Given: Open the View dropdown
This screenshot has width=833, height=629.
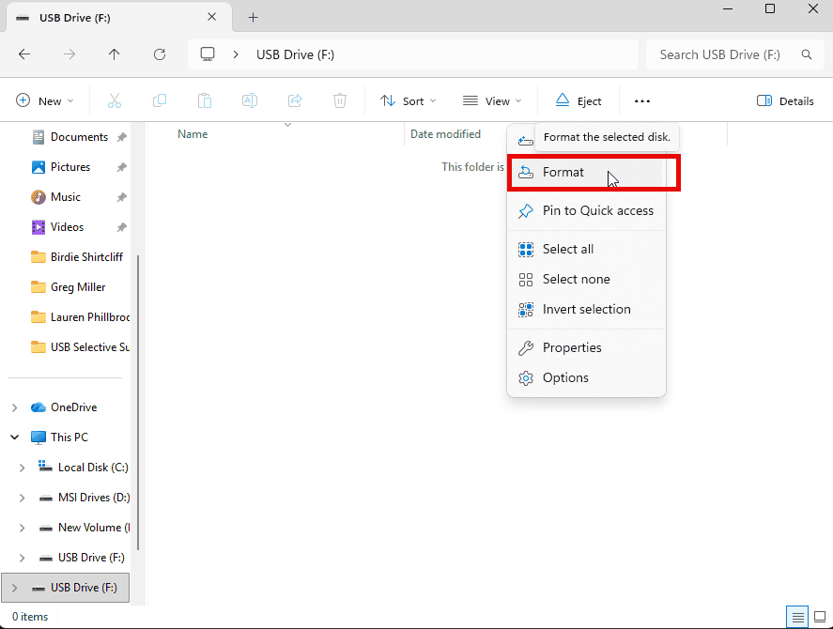Looking at the screenshot, I should (x=492, y=100).
